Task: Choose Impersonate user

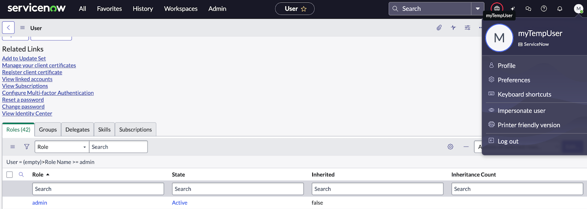Action: click(521, 111)
